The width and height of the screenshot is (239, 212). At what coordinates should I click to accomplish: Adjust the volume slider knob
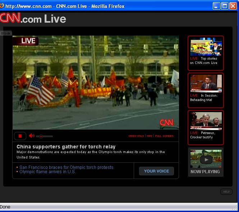41,137
